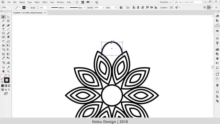Open the Object menu
Image resolution: width=220 pixels, height=124 pixels.
point(22,2)
